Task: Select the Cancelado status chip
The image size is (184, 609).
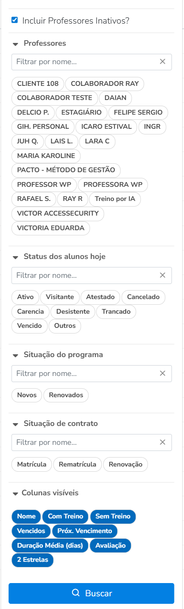Action: click(144, 297)
